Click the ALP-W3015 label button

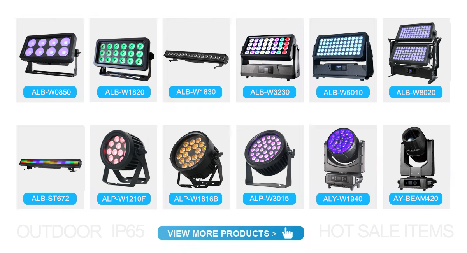[x=269, y=199]
